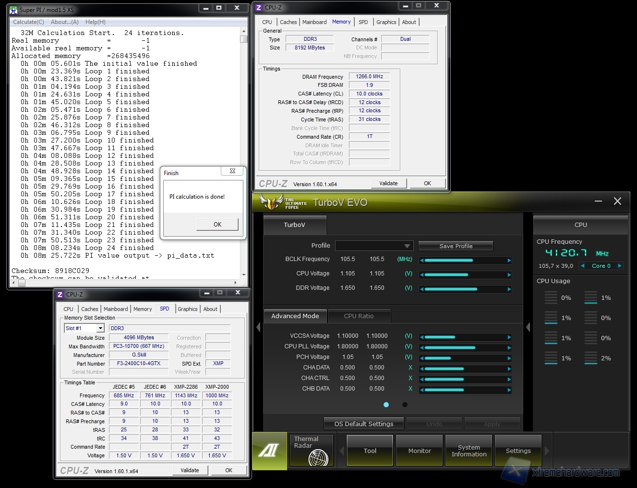This screenshot has width=637, height=488.
Task: Increase BCLK Frequency with right arrow
Action: click(509, 261)
